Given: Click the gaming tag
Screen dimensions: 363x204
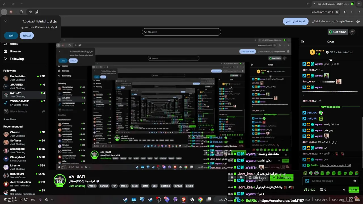Looking at the screenshot, I should [x=104, y=186].
